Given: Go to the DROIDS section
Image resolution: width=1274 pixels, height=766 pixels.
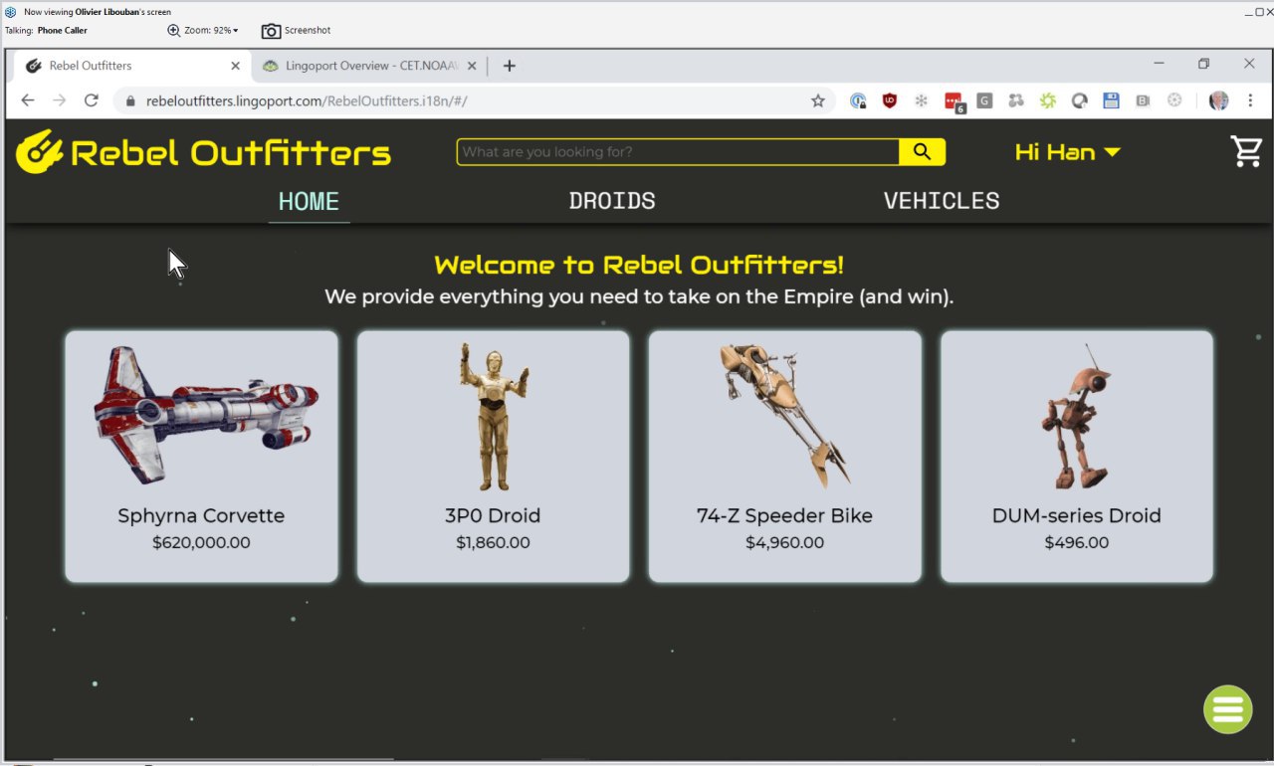Looking at the screenshot, I should (612, 201).
